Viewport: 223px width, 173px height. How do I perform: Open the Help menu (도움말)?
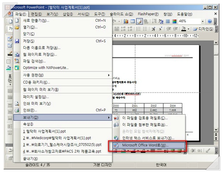pyautogui.click(x=184, y=14)
